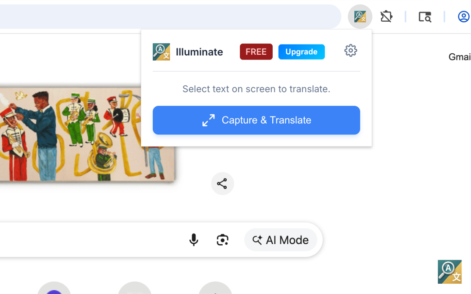Open Google Lens camera search icon
Screen dimensions: 471x294
coord(222,240)
